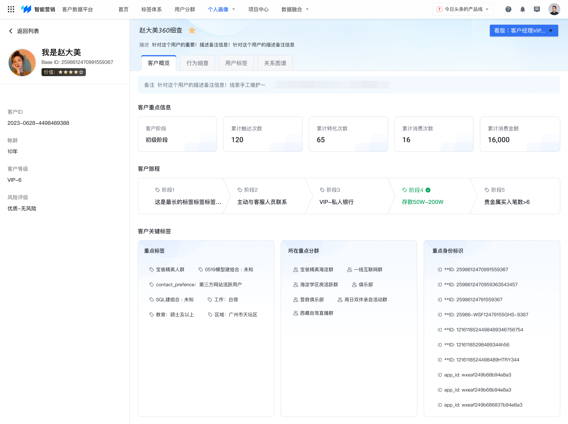568x424 pixels.
Task: Click the 价值 star rating badge
Action: (x=64, y=72)
